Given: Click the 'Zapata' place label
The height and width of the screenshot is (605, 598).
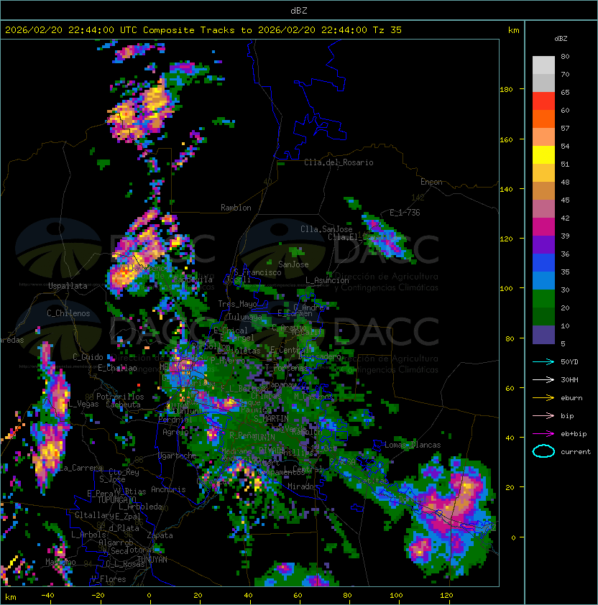Looking at the screenshot, I should 160,535.
